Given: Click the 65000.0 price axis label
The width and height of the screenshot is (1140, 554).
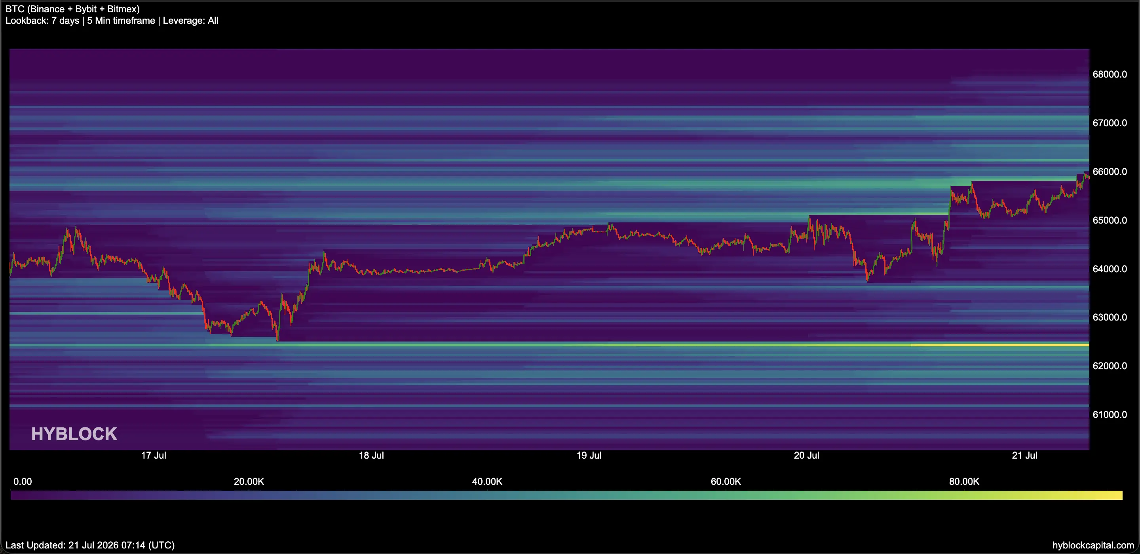Looking at the screenshot, I should 1110,220.
